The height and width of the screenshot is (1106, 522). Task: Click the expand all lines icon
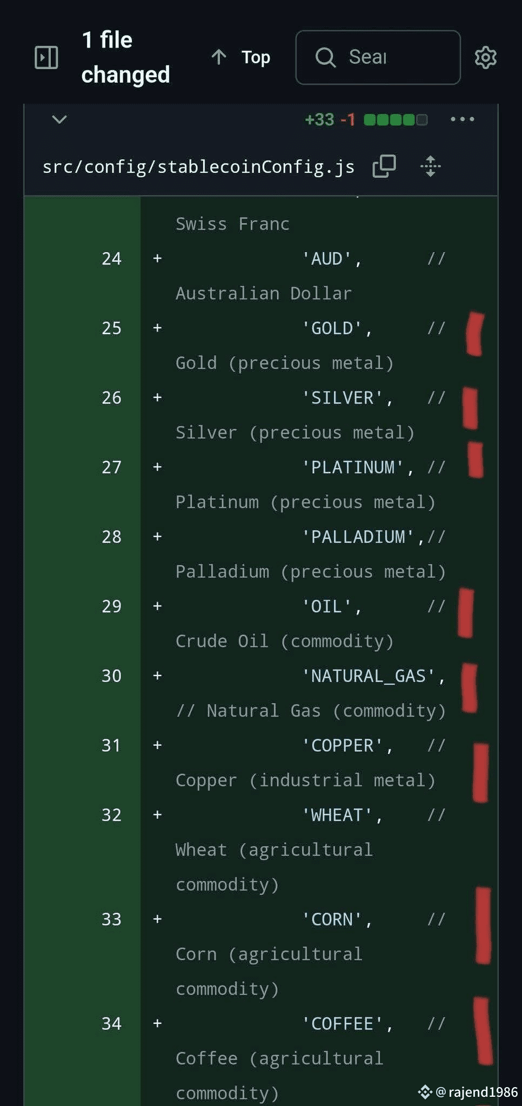pyautogui.click(x=430, y=166)
